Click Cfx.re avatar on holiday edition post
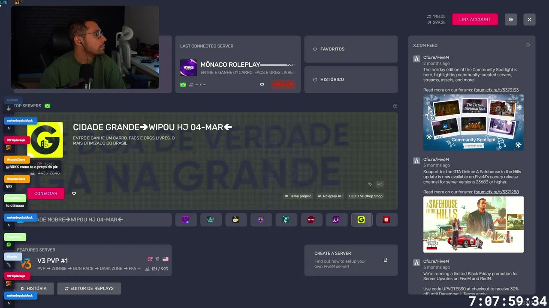549x308 pixels. [416, 59]
